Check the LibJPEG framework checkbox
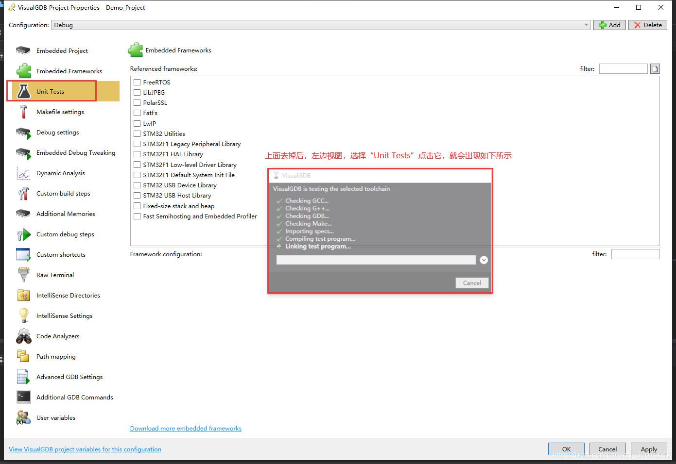 137,93
